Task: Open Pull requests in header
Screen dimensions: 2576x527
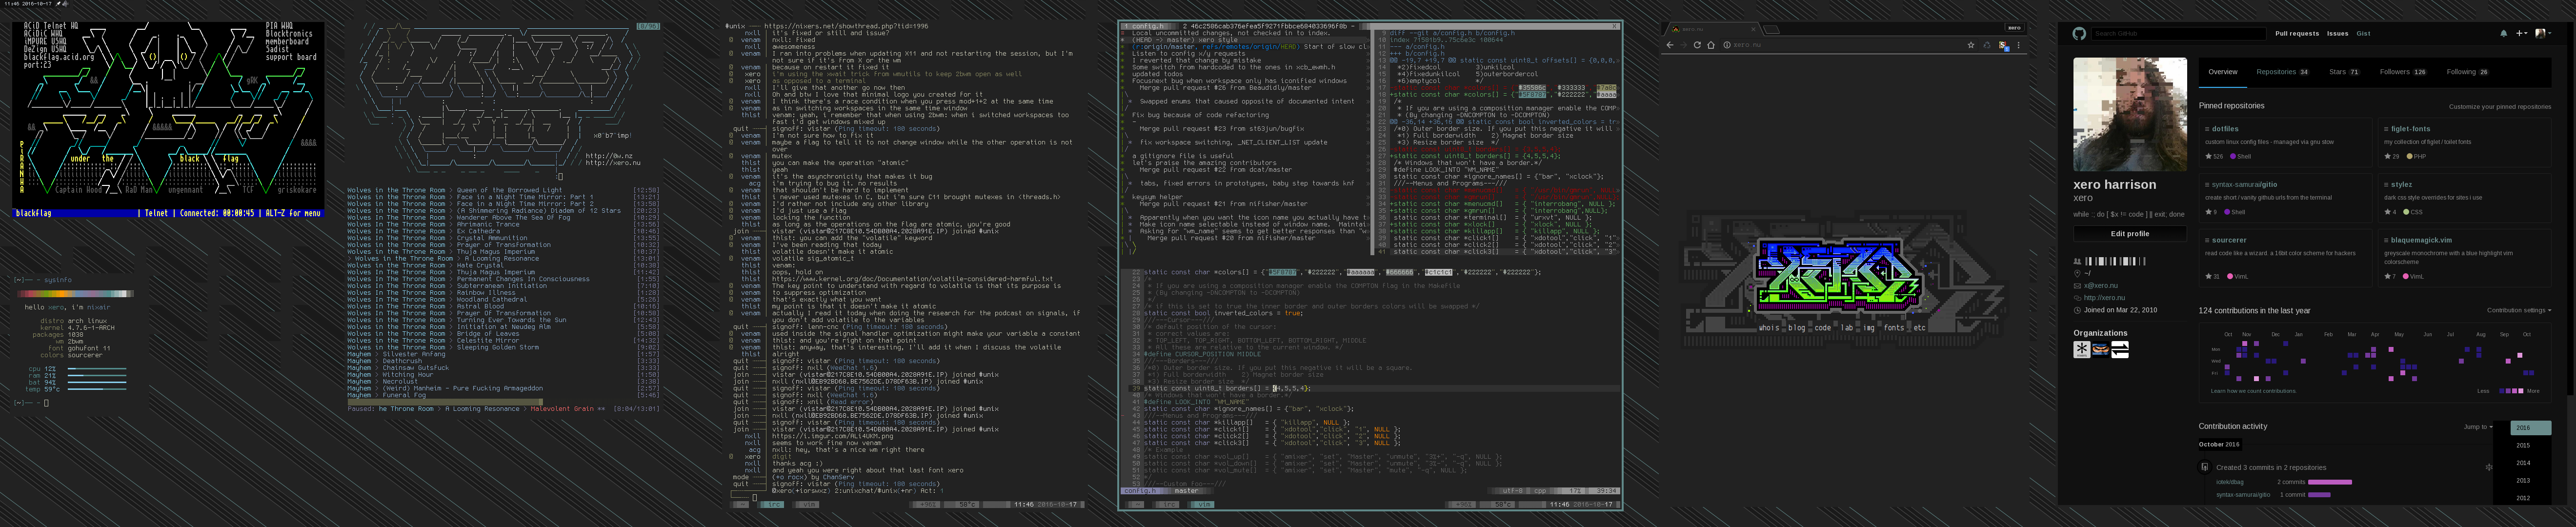Action: [x=2296, y=33]
